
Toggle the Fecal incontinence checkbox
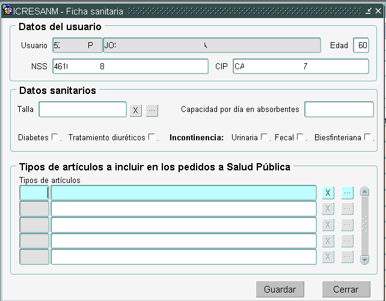(x=300, y=137)
